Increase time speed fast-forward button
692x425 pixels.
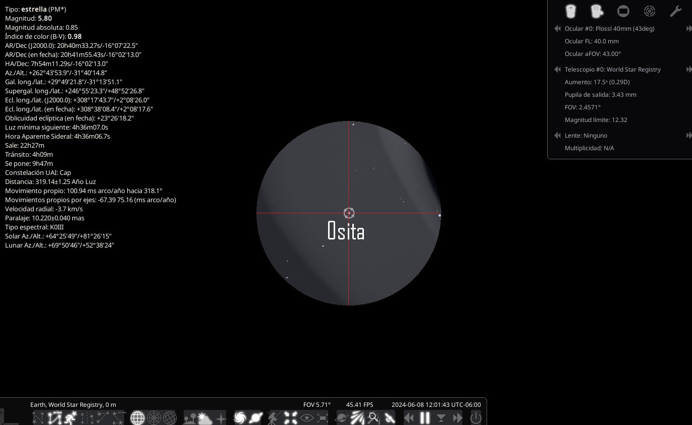click(458, 417)
